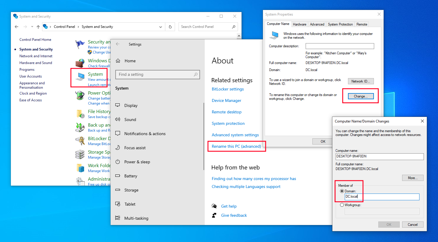The height and width of the screenshot is (242, 438).
Task: Click the Computer description input field
Action: (339, 46)
